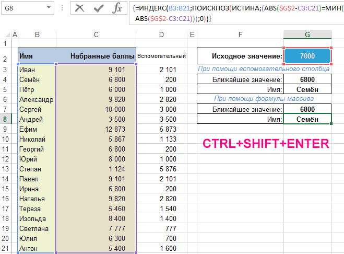Click the Name Box showing G8
The width and height of the screenshot is (344, 254).
pos(22,8)
